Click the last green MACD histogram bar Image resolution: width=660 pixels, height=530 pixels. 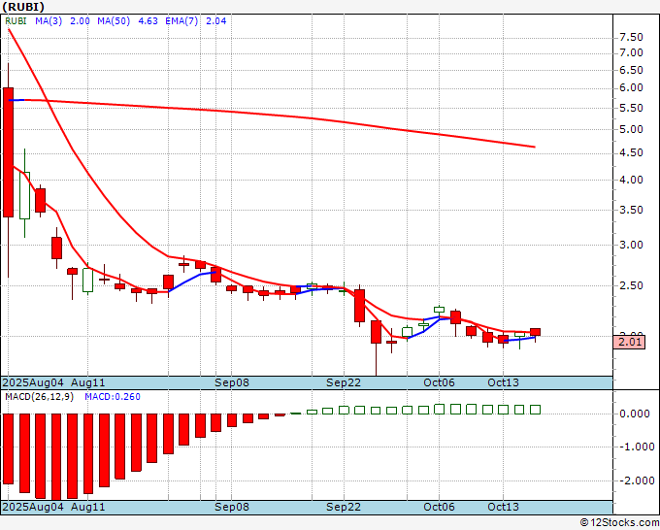click(x=535, y=410)
